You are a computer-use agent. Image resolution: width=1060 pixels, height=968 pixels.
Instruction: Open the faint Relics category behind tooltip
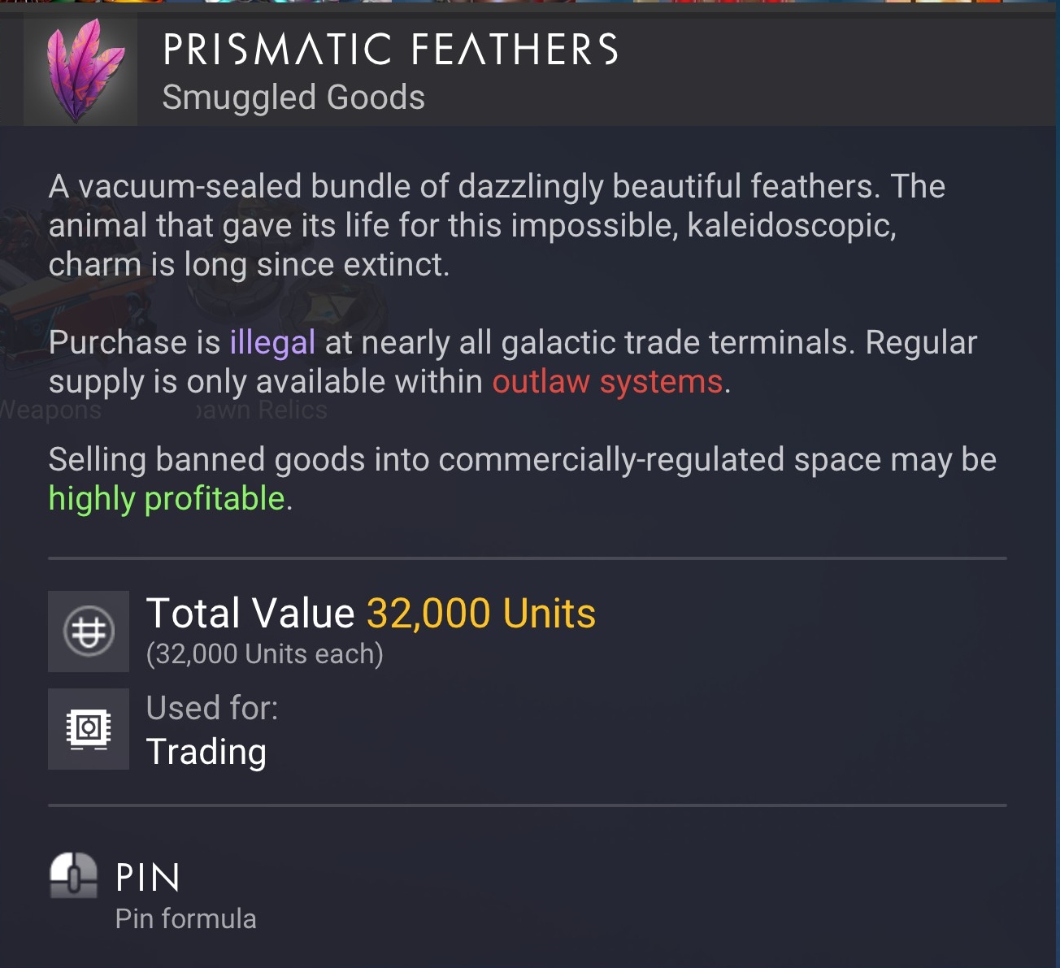[x=262, y=410]
